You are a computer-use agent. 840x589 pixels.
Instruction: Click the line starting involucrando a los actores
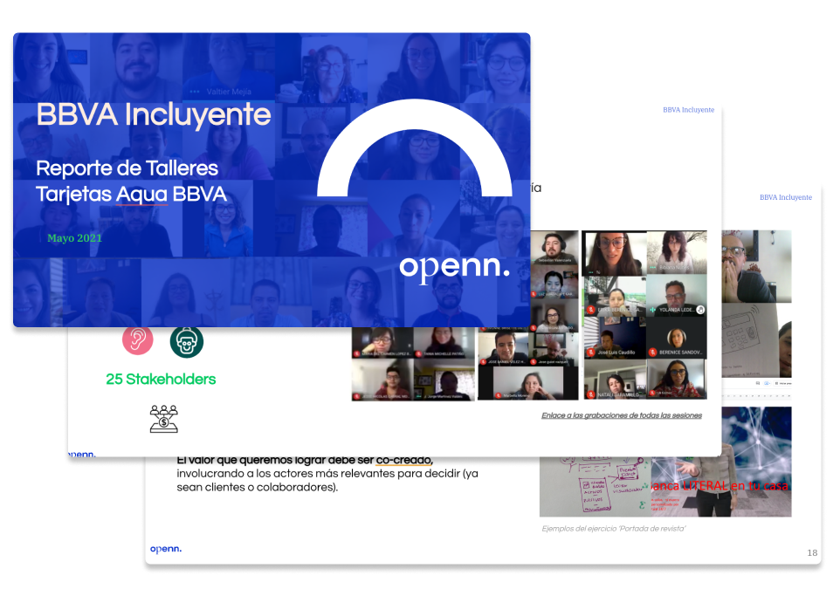coord(327,473)
